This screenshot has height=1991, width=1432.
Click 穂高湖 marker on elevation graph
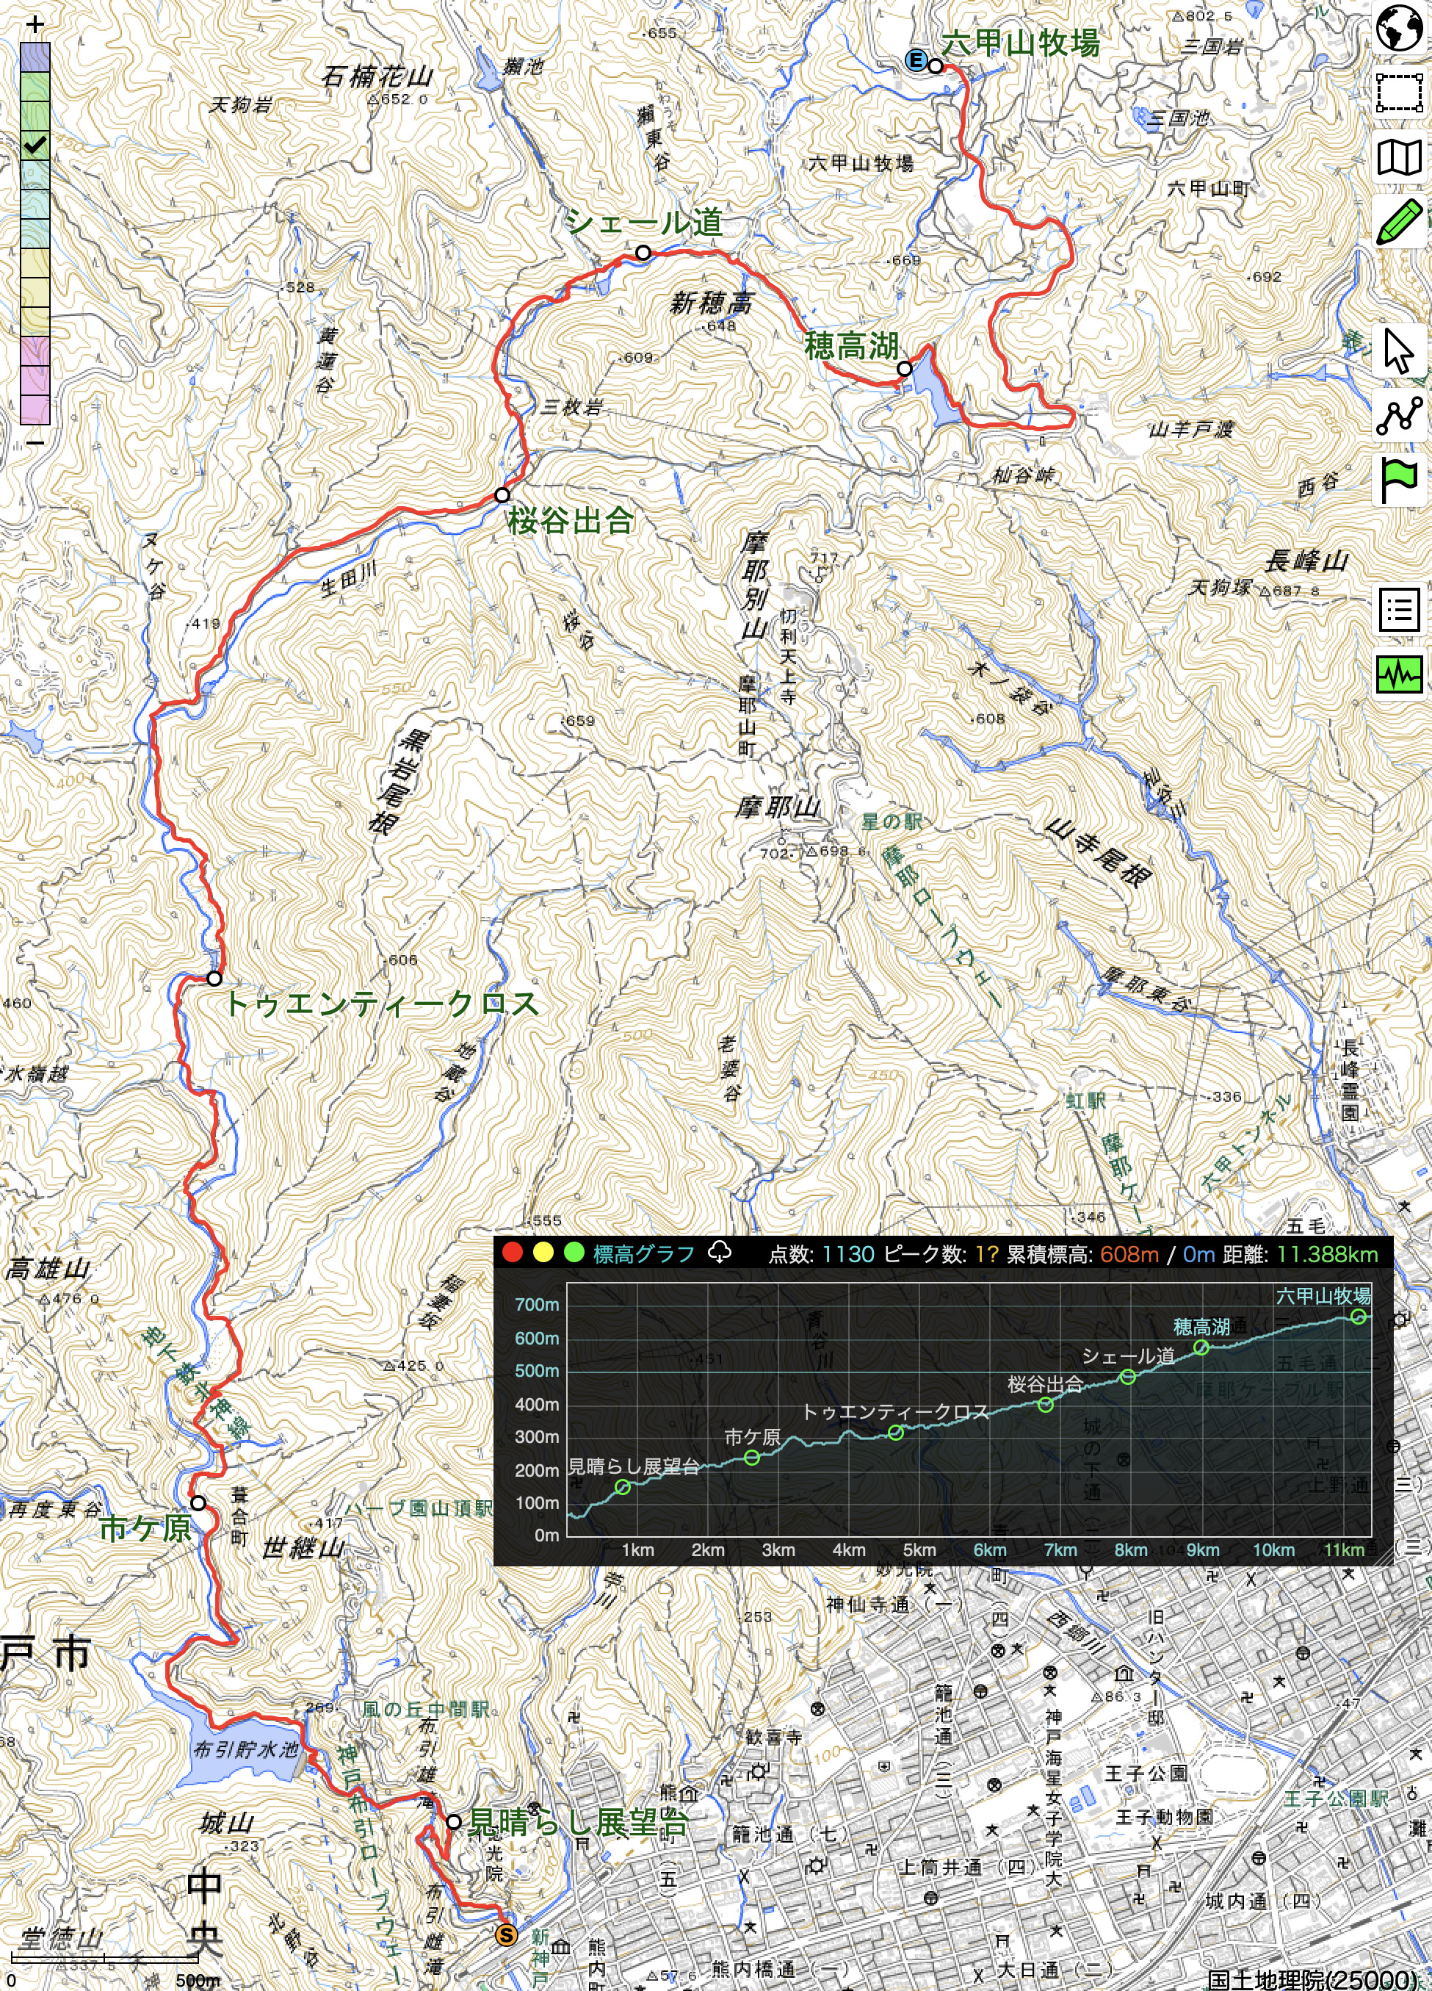(1201, 1347)
